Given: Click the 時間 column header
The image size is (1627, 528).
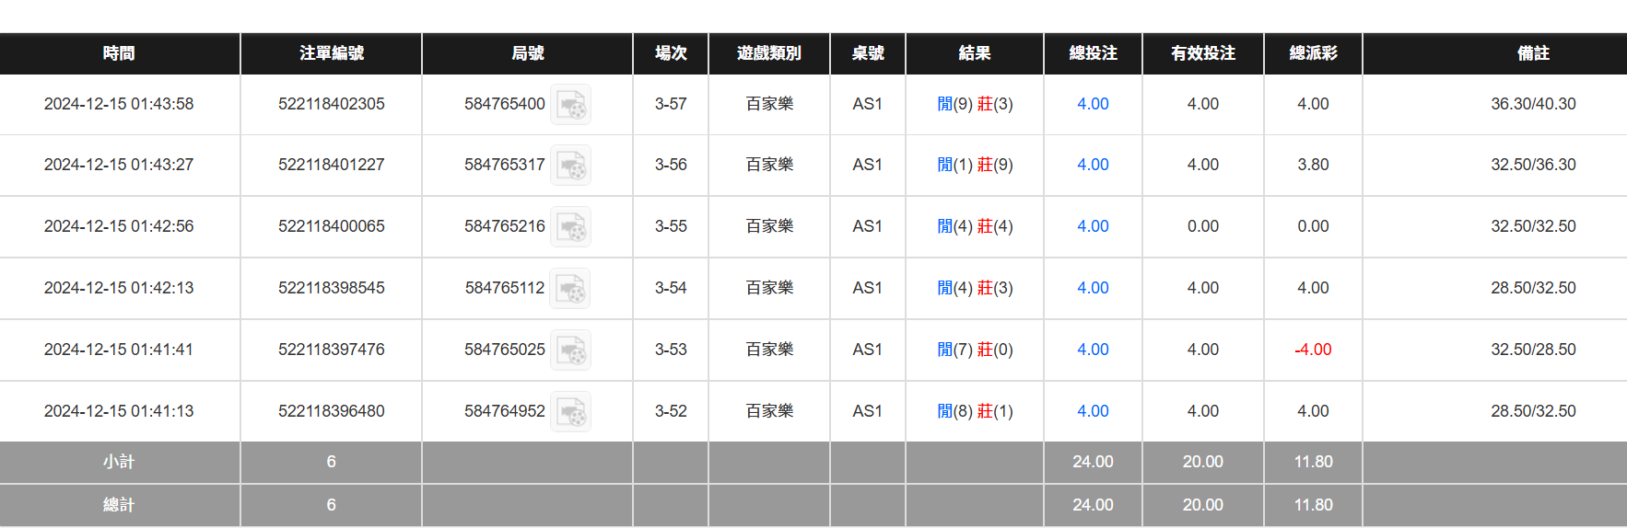Looking at the screenshot, I should [x=119, y=53].
